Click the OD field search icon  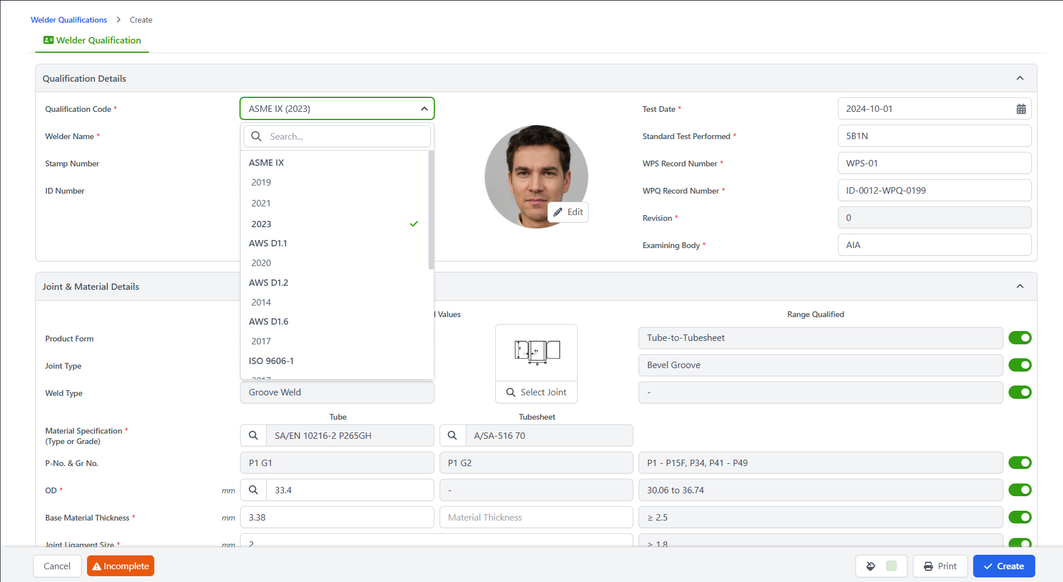(253, 490)
